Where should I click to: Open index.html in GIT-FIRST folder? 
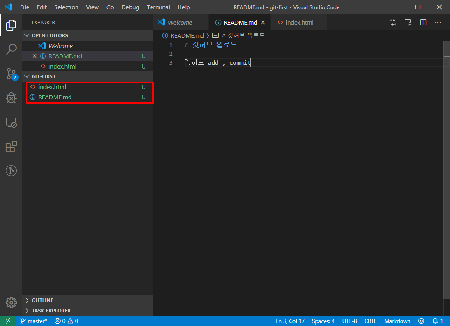[x=88, y=87]
